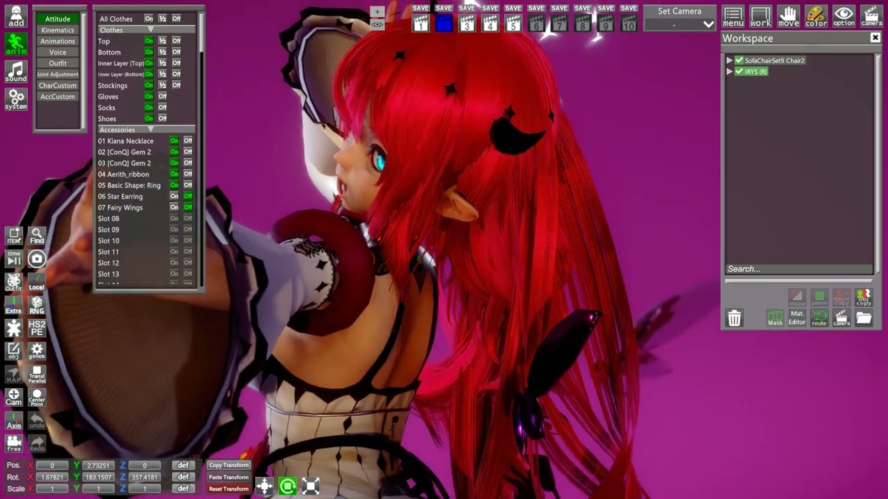Click the Transl Parallel icon
This screenshot has height=499, width=888.
click(37, 374)
